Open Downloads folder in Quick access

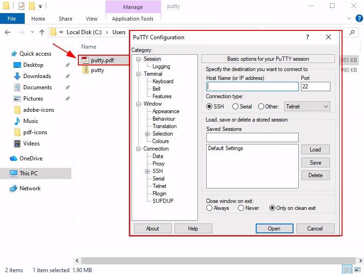tap(17, 76)
